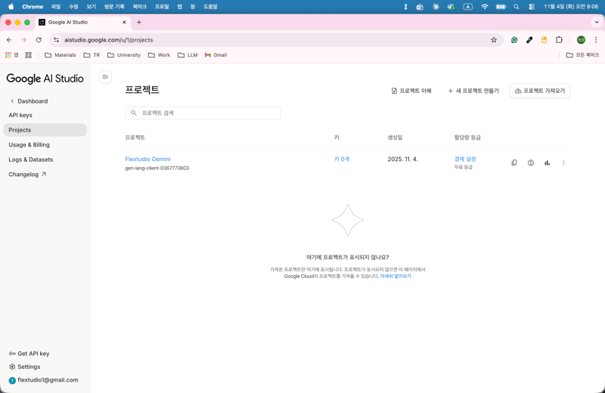605x393 pixels.
Task: Check the Wi-Fi status icon
Action: click(x=485, y=7)
